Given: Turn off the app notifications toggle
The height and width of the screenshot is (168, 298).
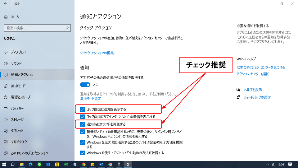Looking at the screenshot, I should click(x=85, y=85).
